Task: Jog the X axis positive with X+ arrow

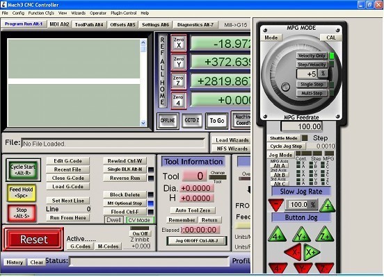Action: [312, 251]
